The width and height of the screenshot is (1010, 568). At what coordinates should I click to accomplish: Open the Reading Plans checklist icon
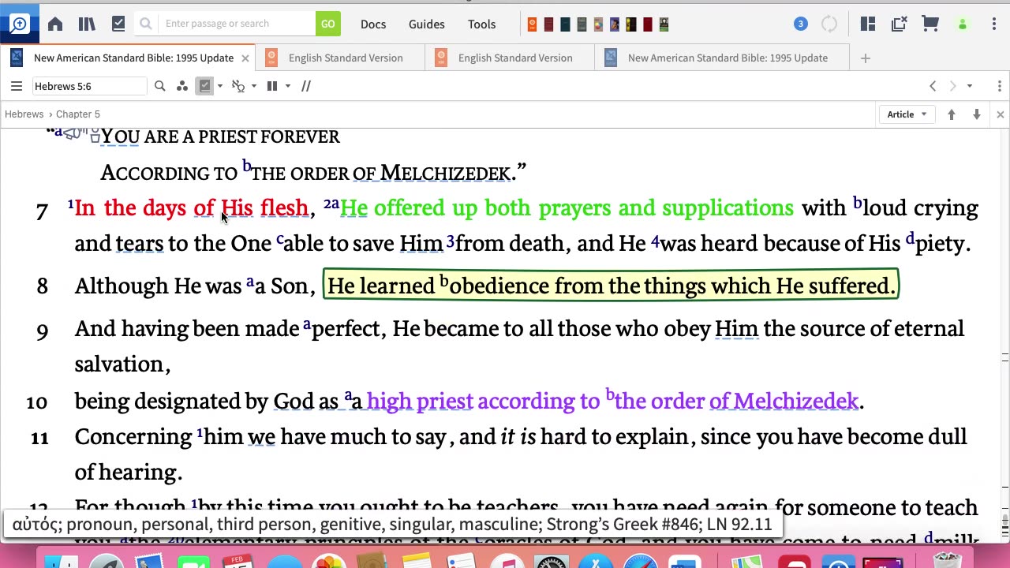(118, 24)
